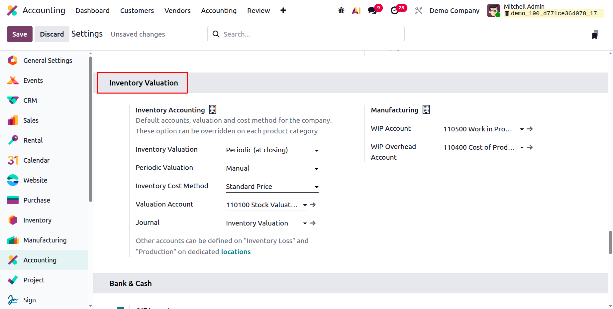Image resolution: width=613 pixels, height=309 pixels.
Task: Click the wrench tools icon
Action: (419, 11)
